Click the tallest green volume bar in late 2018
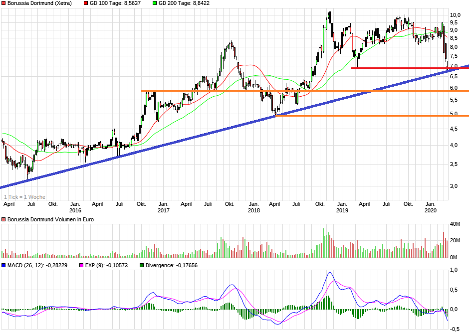 pos(323,243)
